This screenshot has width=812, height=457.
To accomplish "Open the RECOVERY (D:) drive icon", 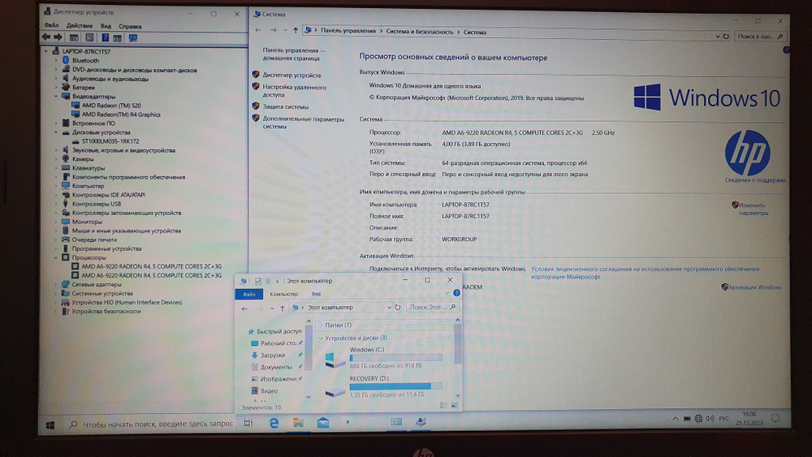I will tap(335, 392).
